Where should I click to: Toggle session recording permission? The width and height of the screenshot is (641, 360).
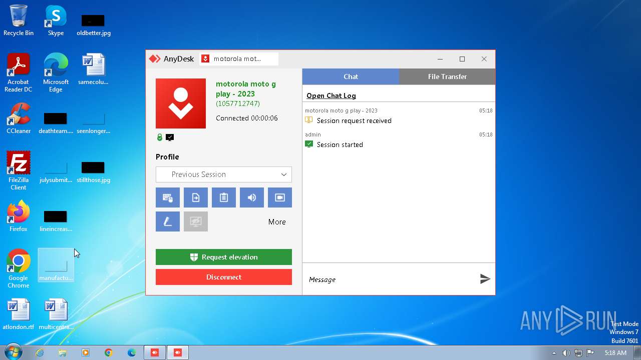(x=280, y=197)
